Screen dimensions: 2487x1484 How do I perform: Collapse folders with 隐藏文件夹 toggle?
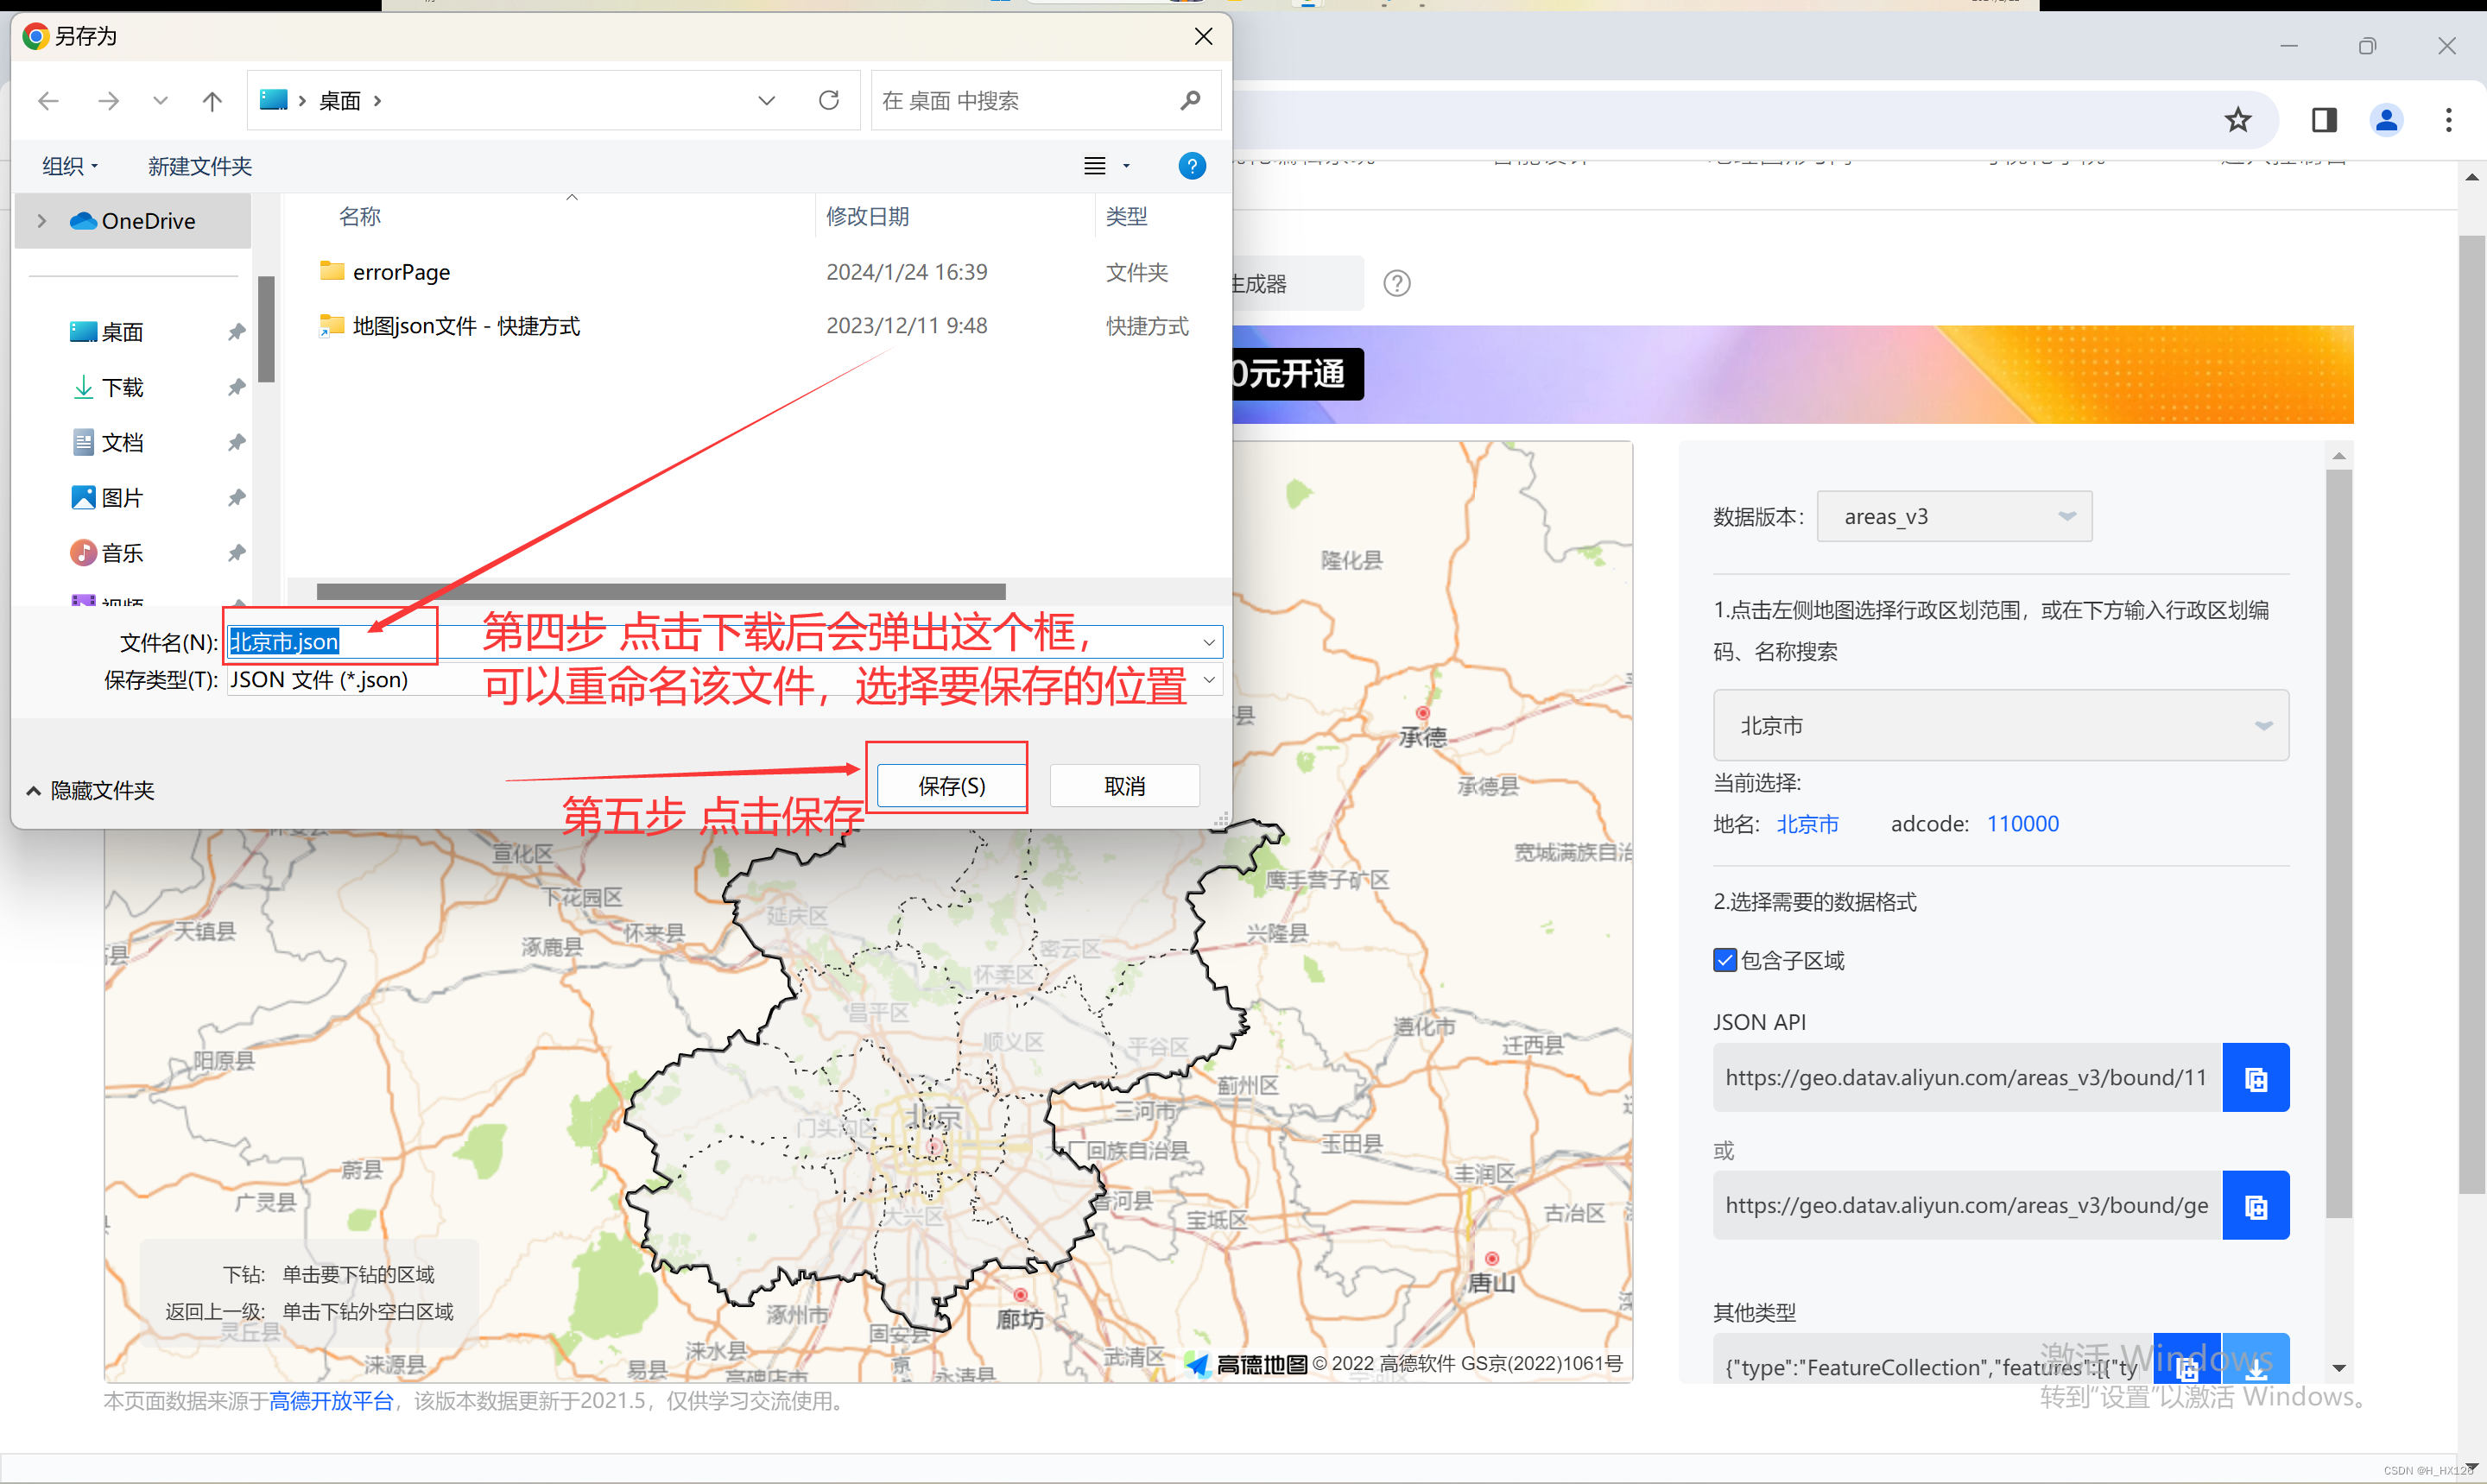[x=90, y=791]
